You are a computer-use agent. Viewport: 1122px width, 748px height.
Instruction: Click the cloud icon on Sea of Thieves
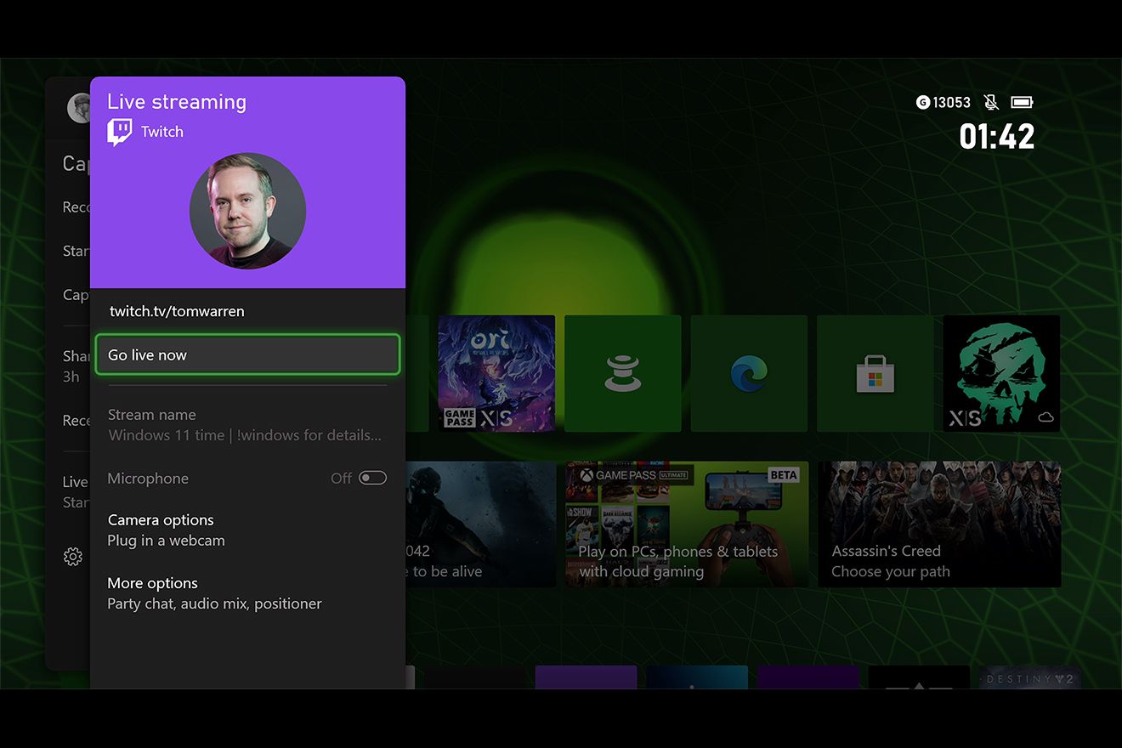point(1045,417)
